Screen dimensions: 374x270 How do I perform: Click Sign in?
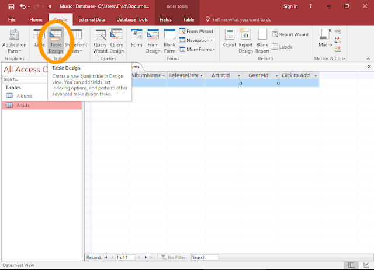click(x=290, y=6)
